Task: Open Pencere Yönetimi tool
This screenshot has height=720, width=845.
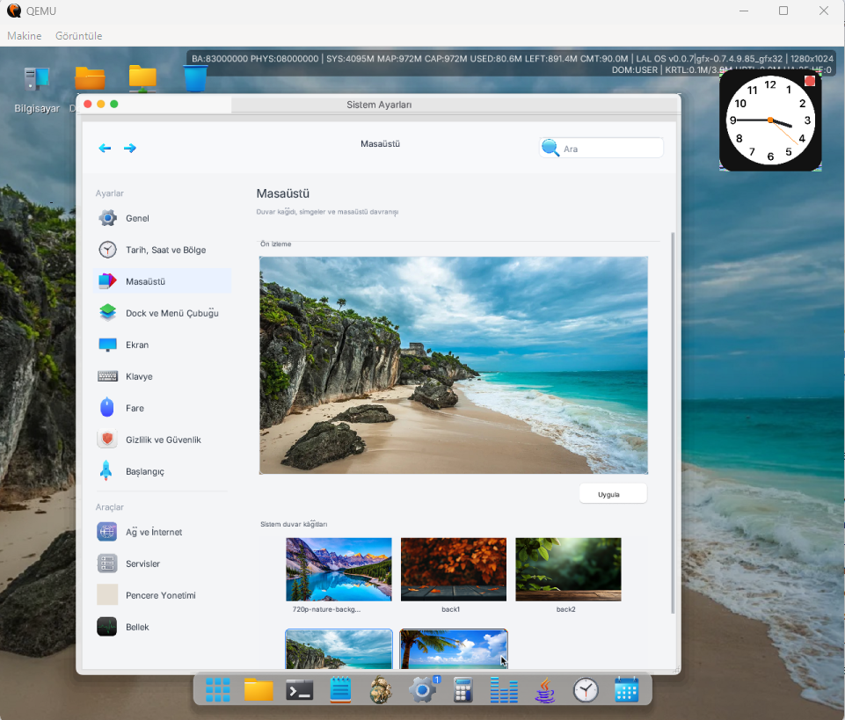Action: (162, 595)
